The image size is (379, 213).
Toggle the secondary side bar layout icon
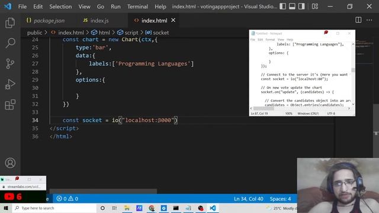(x=301, y=7)
